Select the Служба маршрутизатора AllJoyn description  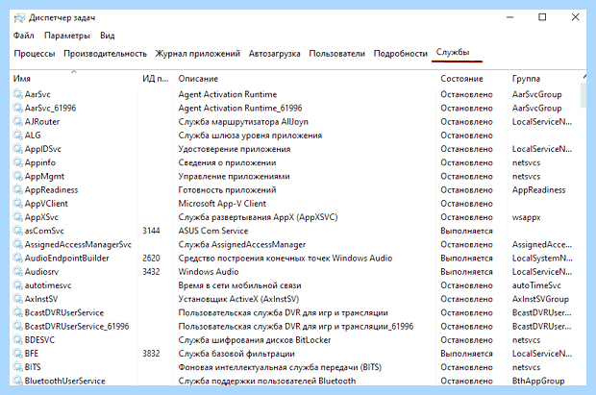click(243, 122)
